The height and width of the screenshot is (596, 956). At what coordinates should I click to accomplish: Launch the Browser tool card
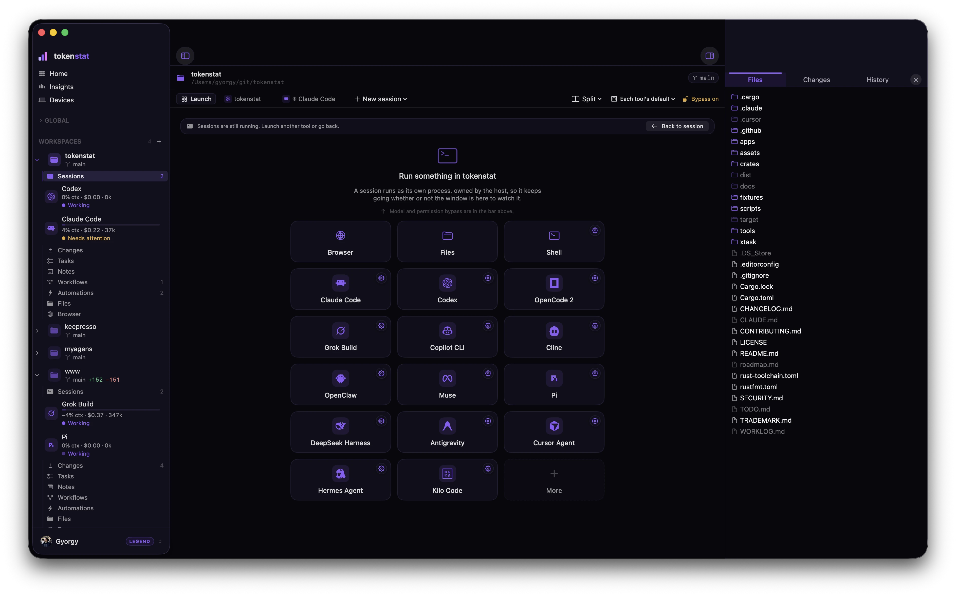340,241
